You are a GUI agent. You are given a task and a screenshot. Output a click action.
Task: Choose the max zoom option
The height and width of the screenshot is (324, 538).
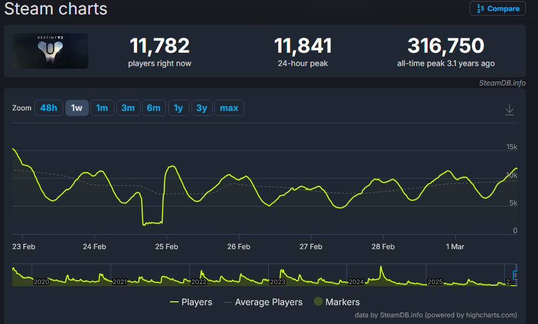point(229,108)
